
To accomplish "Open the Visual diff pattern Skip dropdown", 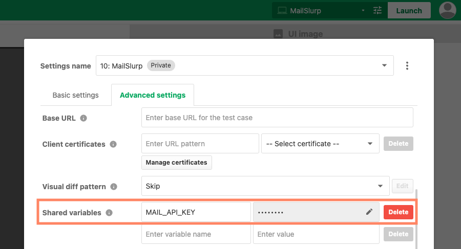I will point(265,186).
